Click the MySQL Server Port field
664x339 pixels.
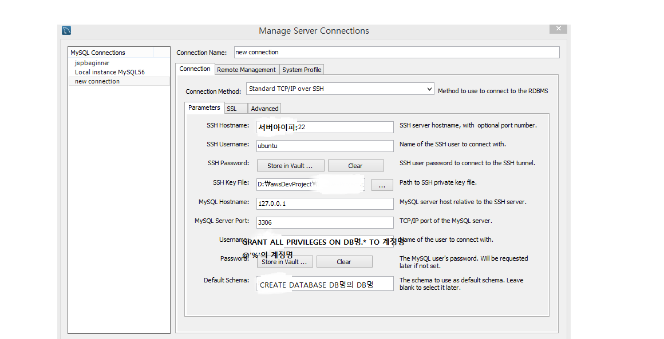pyautogui.click(x=325, y=222)
